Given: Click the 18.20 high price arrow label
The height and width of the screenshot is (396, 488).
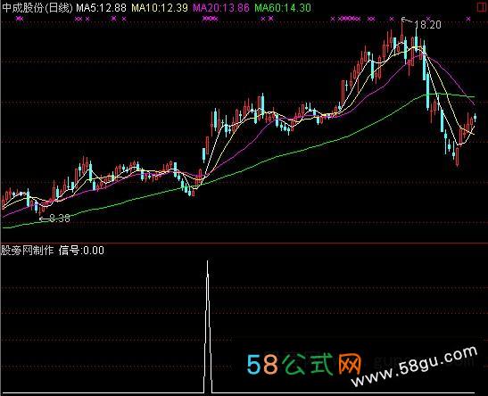Looking at the screenshot, I should [x=423, y=24].
